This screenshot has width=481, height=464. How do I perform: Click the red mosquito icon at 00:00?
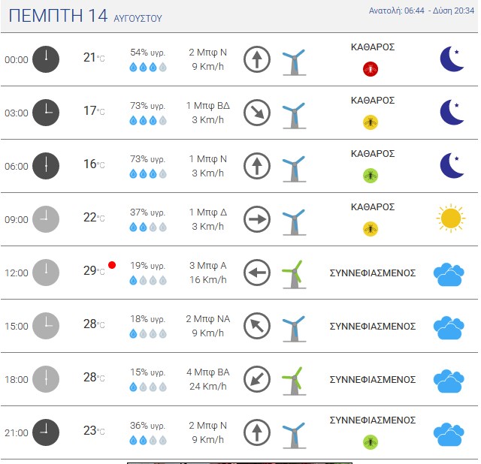pos(371,69)
